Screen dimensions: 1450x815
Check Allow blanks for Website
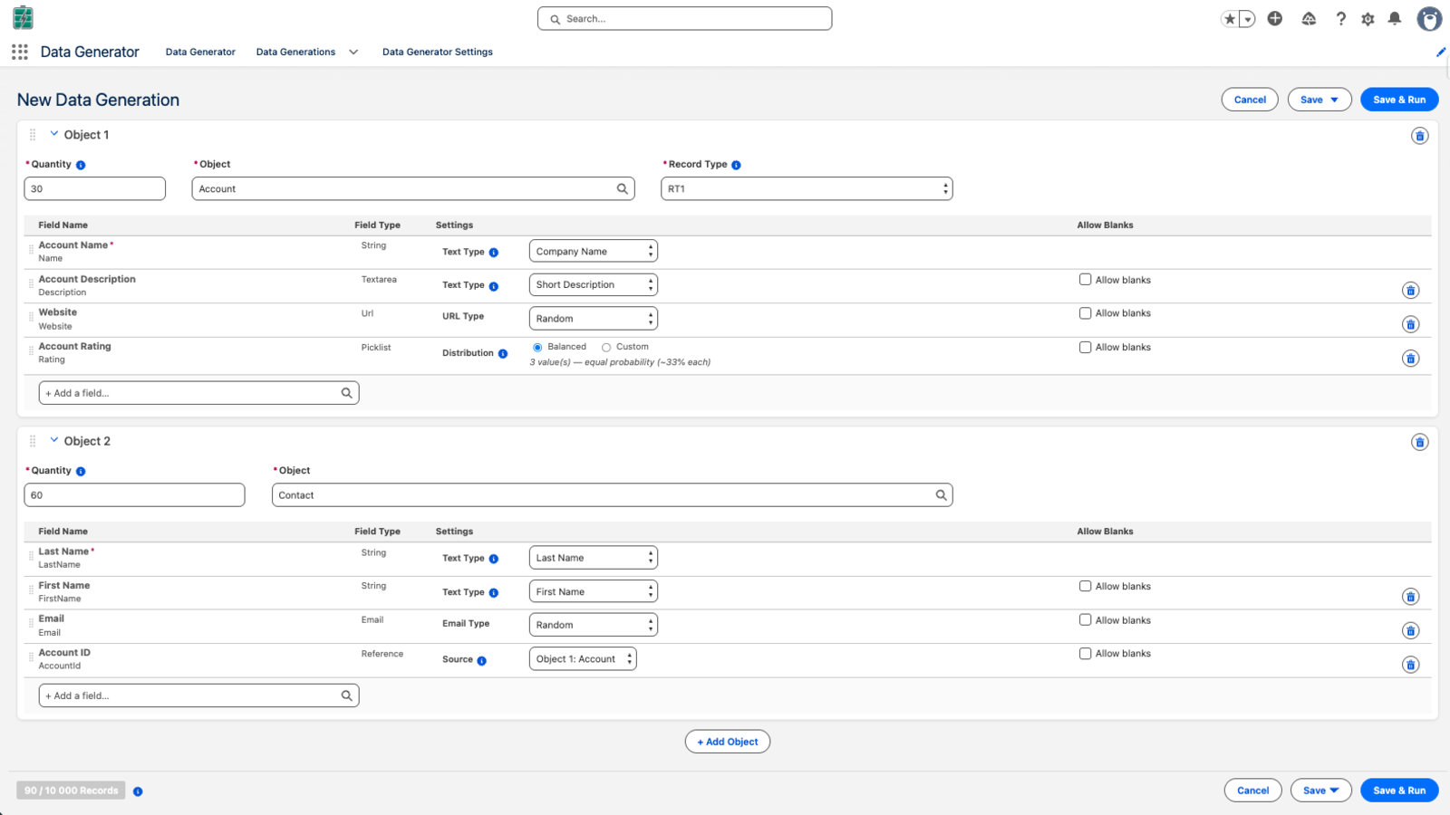click(1085, 313)
